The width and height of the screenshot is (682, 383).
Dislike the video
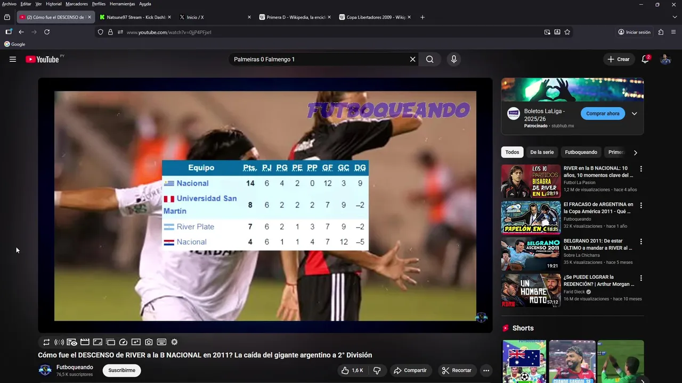pyautogui.click(x=377, y=370)
